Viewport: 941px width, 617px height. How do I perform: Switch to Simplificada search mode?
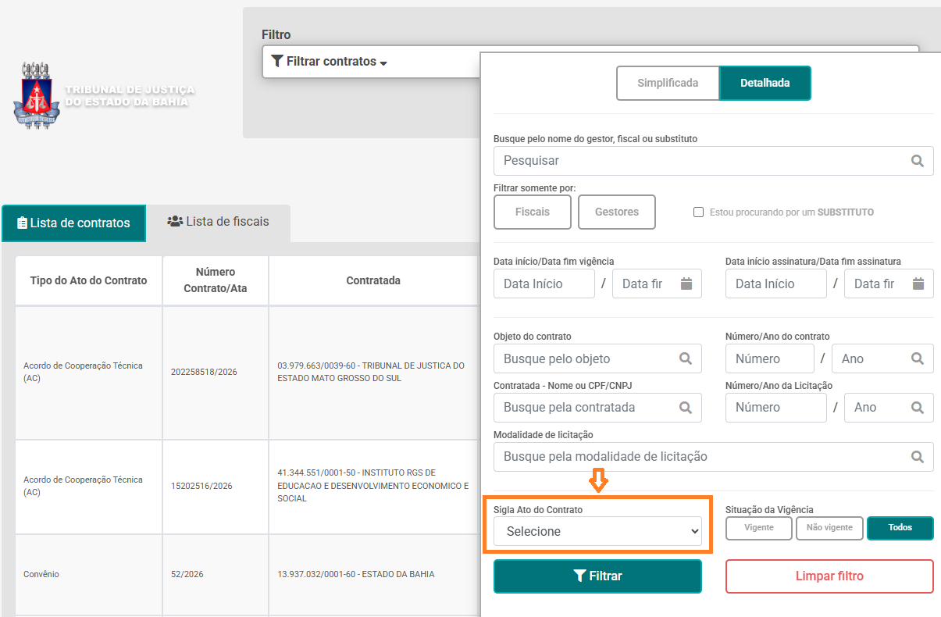click(x=667, y=83)
